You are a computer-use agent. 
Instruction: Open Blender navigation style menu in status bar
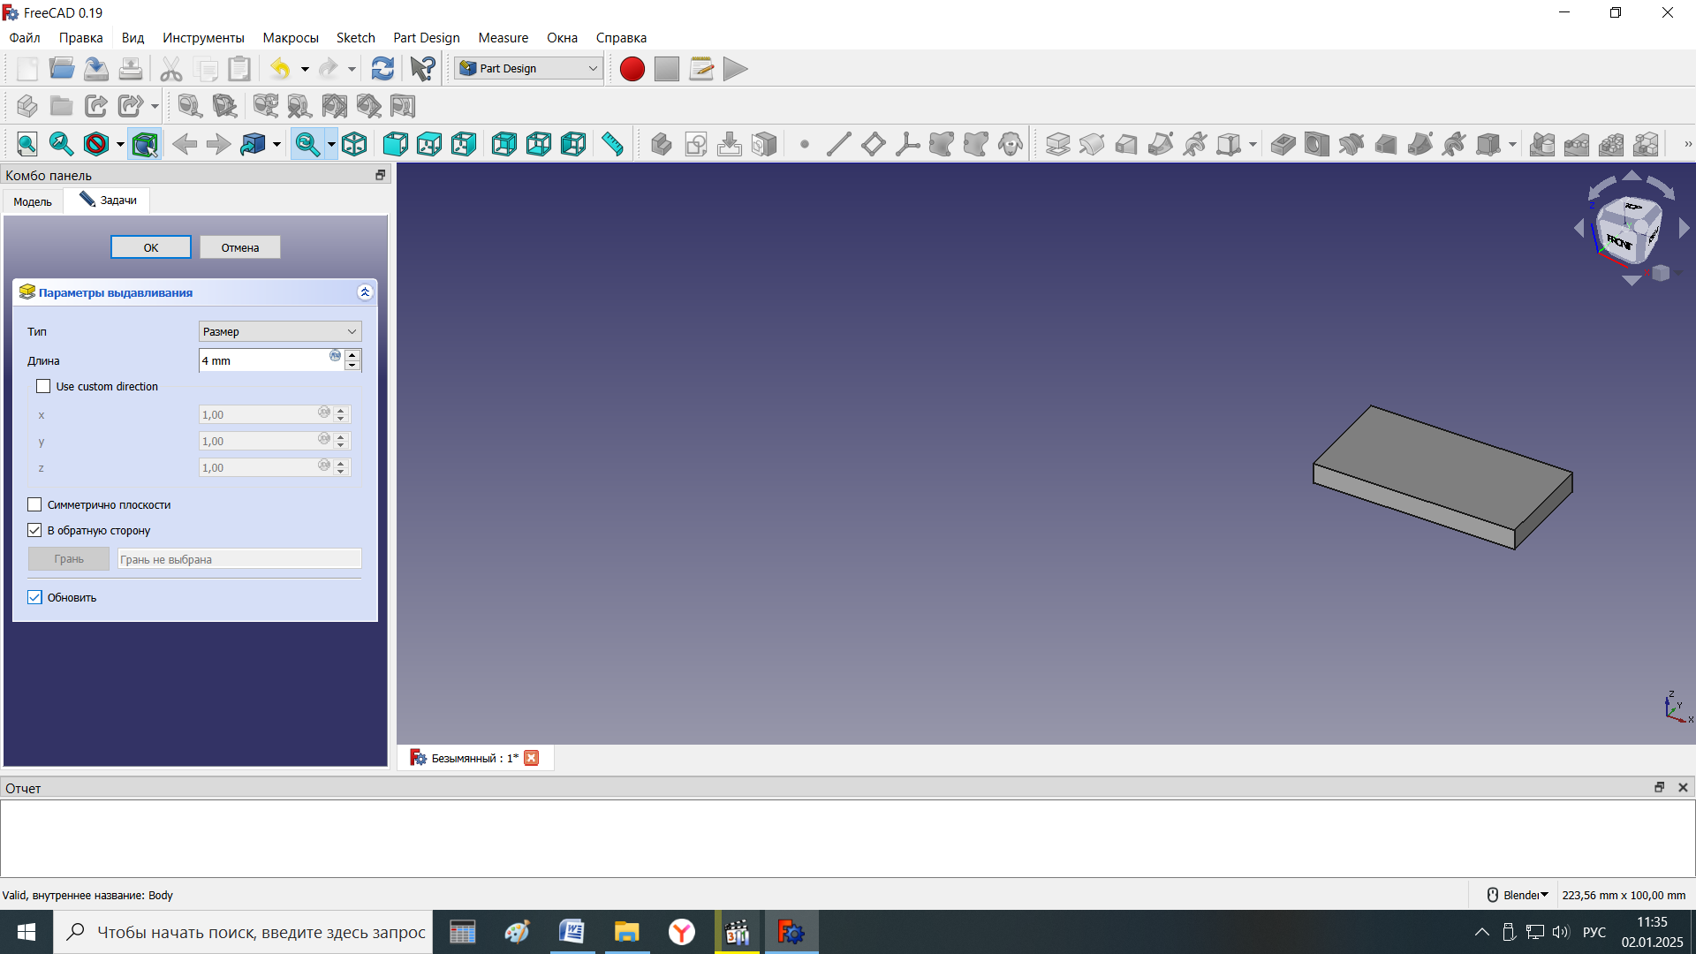point(1518,895)
